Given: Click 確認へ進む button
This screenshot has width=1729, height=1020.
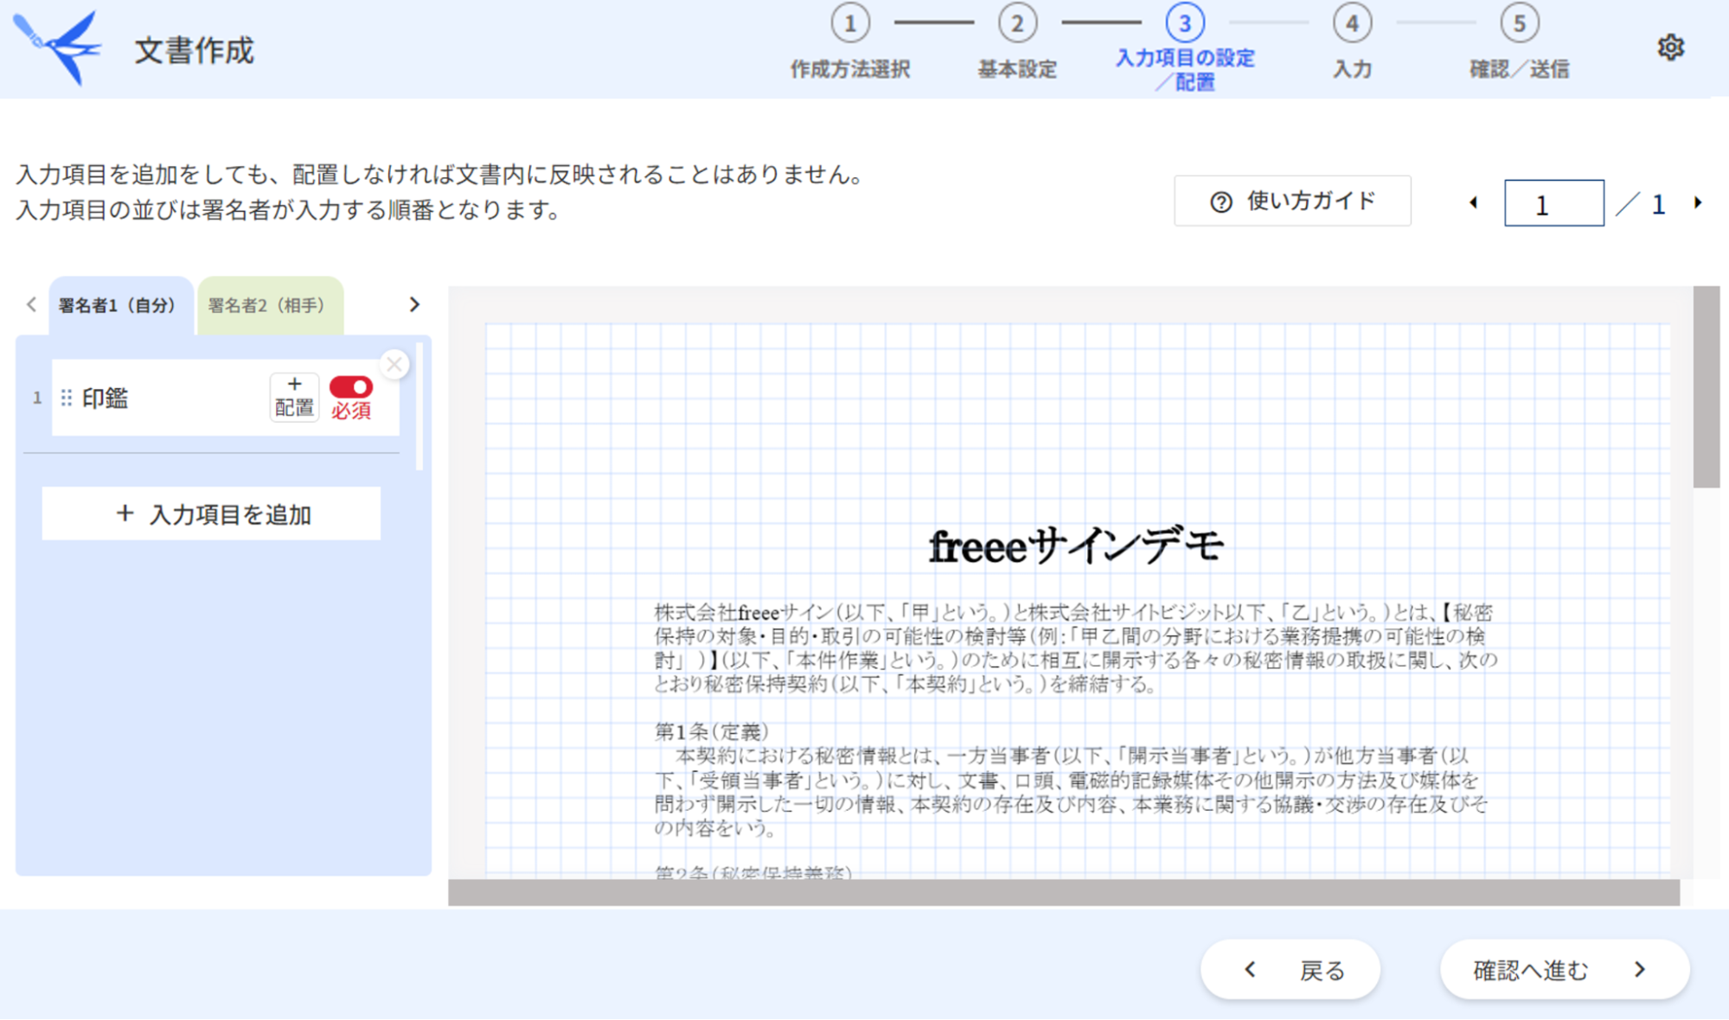Looking at the screenshot, I should [x=1564, y=970].
